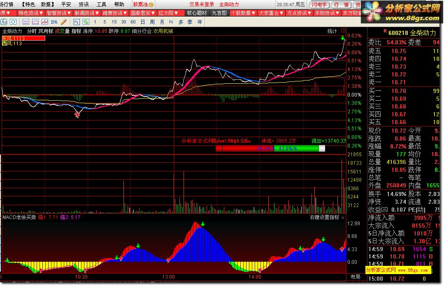Select the N custom period
Image resolution: width=444 pixels, height=286 pixels.
click(171, 22)
